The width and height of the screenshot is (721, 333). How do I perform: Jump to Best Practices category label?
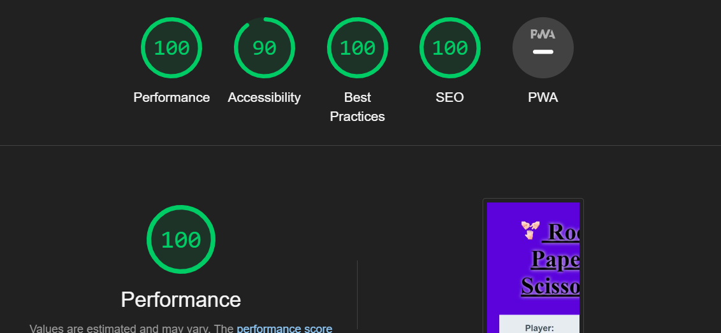pos(357,107)
